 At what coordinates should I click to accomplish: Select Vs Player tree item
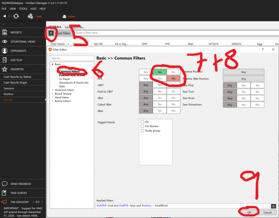(65, 79)
